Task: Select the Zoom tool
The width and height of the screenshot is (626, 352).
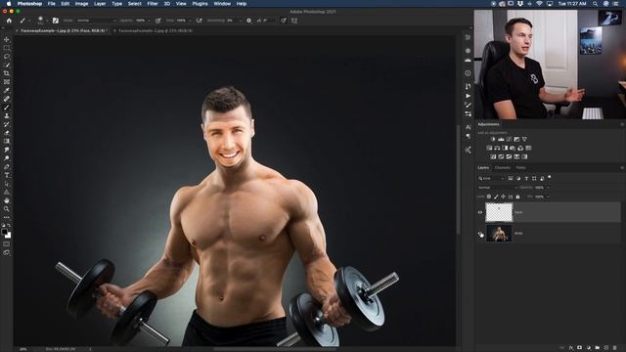Action: (x=7, y=208)
